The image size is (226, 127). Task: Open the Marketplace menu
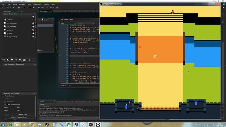(x=37, y=4)
